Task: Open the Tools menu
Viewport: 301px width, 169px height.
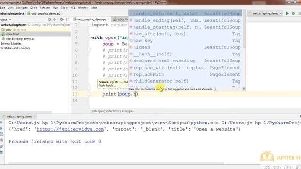Action: coord(64,8)
